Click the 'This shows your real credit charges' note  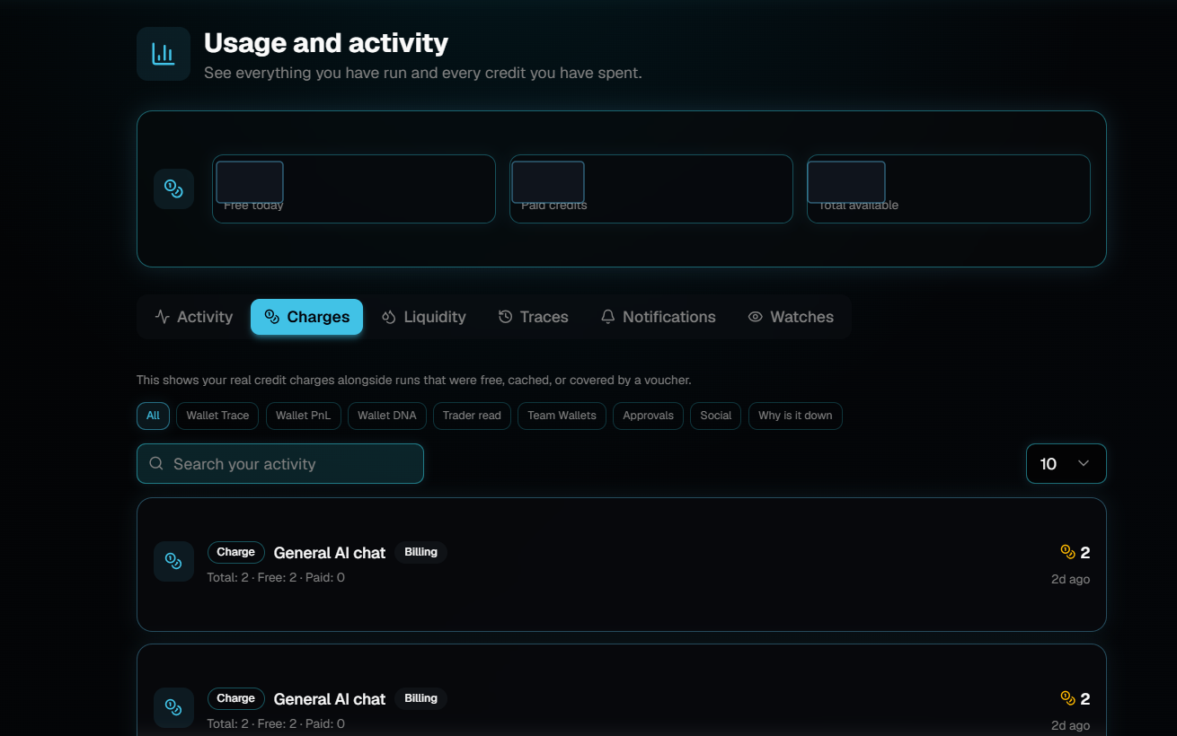click(x=414, y=380)
